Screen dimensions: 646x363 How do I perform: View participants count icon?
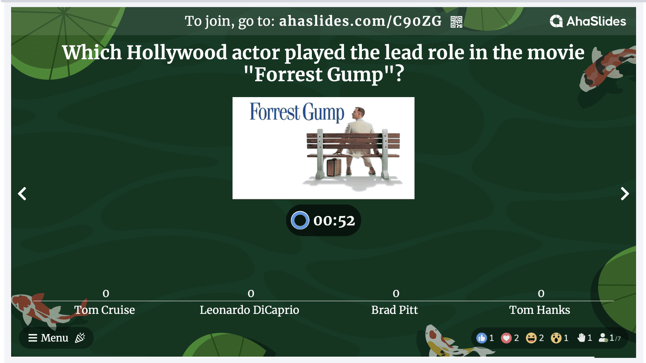(x=603, y=338)
